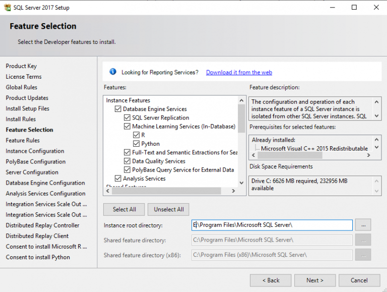387x292 pixels.
Task: Toggle PolyBase Query Service for External Data
Action: point(127,170)
